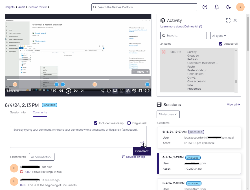Image resolution: width=250 pixels, height=190 pixels.
Task: Open the All comments filter dropdown
Action: point(41,157)
